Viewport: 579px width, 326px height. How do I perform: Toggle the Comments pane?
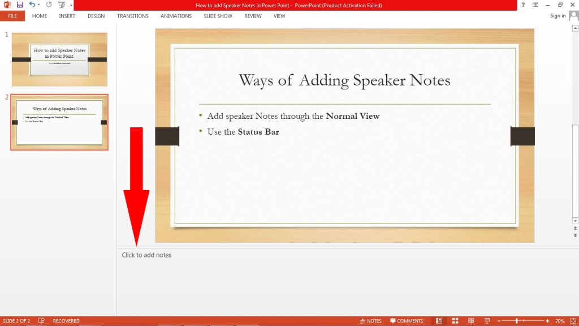point(407,320)
